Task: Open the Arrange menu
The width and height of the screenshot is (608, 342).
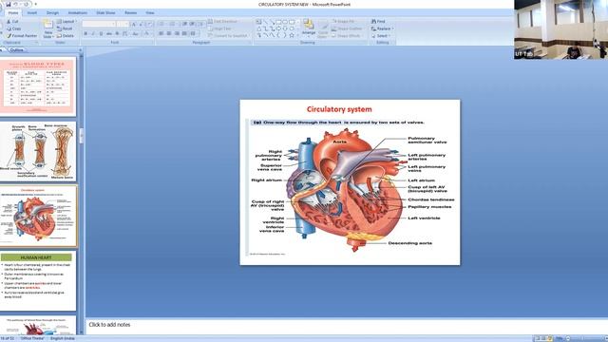Action: 309,28
